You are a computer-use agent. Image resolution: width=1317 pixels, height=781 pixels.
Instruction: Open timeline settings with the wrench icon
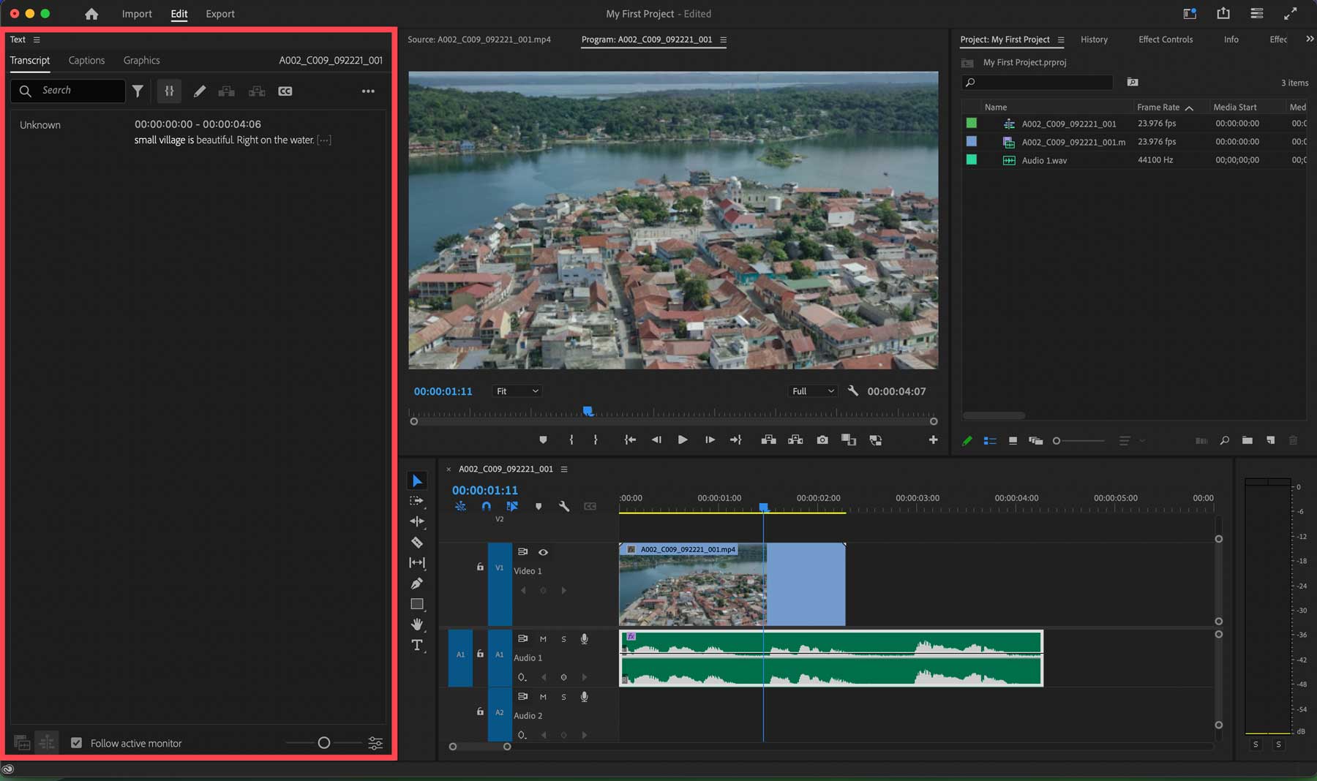click(x=564, y=505)
